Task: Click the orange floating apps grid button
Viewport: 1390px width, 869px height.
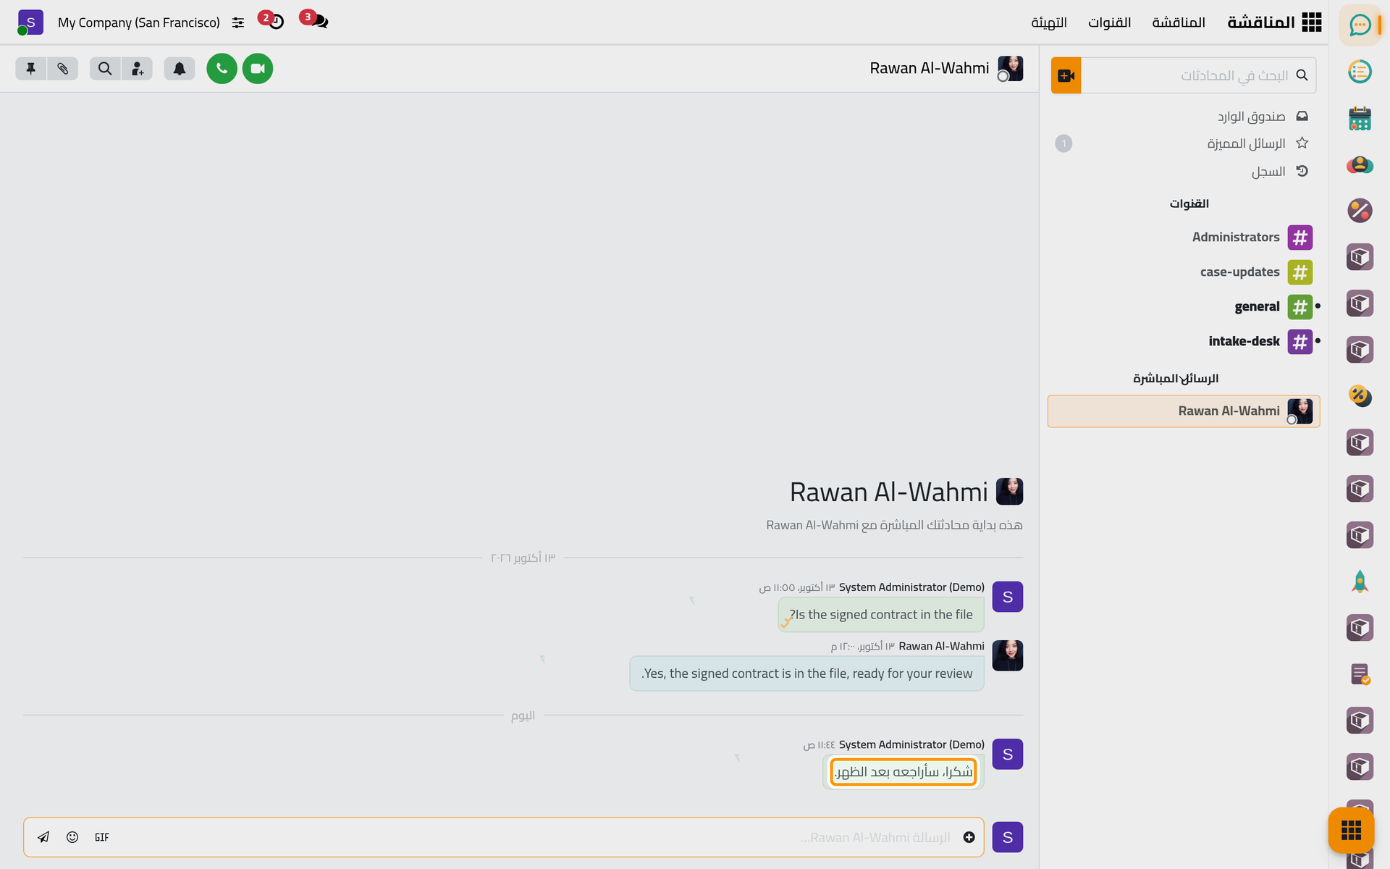Action: tap(1351, 830)
